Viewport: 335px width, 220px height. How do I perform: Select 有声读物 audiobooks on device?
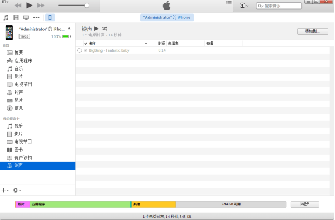coord(19,158)
